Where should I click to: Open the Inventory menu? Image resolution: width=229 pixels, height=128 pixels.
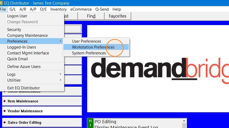pyautogui.click(x=58, y=9)
